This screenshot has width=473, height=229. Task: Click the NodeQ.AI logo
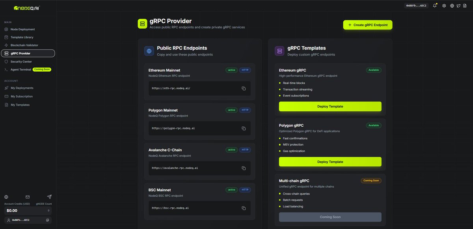click(x=26, y=7)
